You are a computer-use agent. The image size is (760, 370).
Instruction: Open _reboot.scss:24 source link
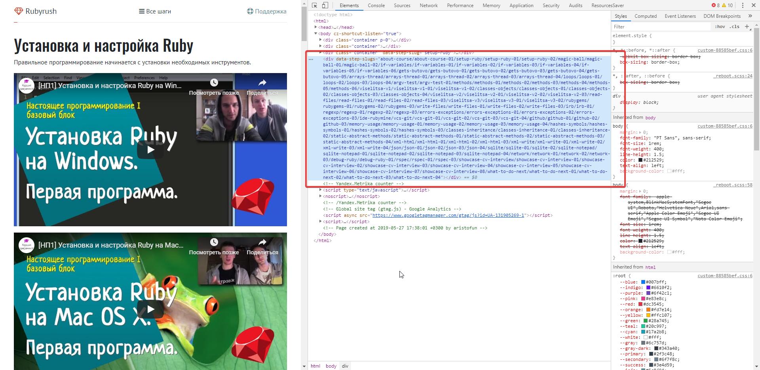[x=733, y=76]
